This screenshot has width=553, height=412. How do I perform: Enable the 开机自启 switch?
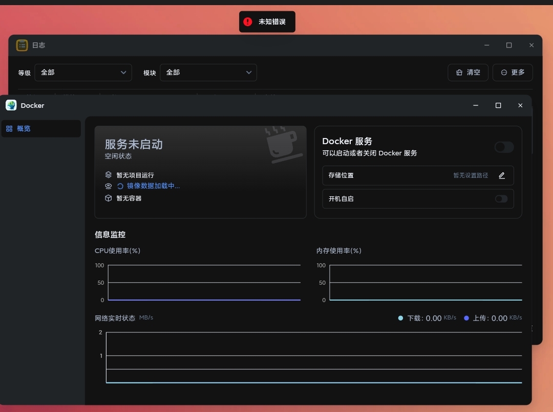coord(501,199)
